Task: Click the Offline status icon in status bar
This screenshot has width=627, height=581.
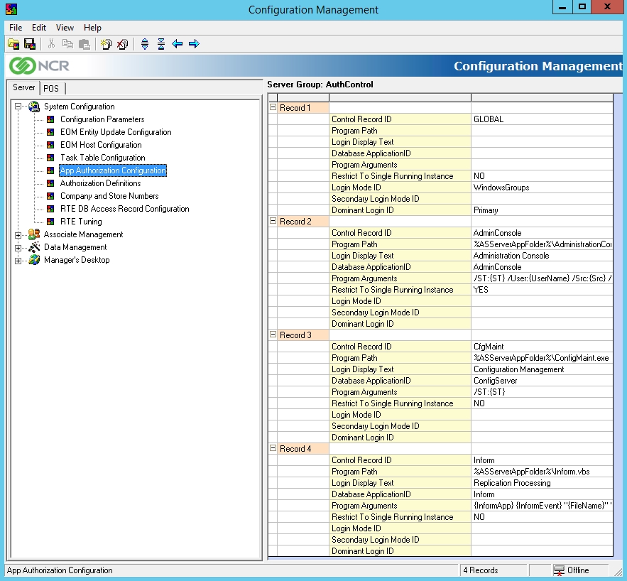Action: coord(559,570)
